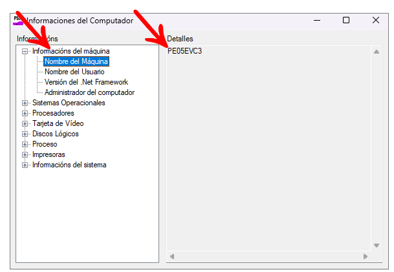The width and height of the screenshot is (394, 272).
Task: Select Versión del .Net Framework item
Action: (x=86, y=82)
